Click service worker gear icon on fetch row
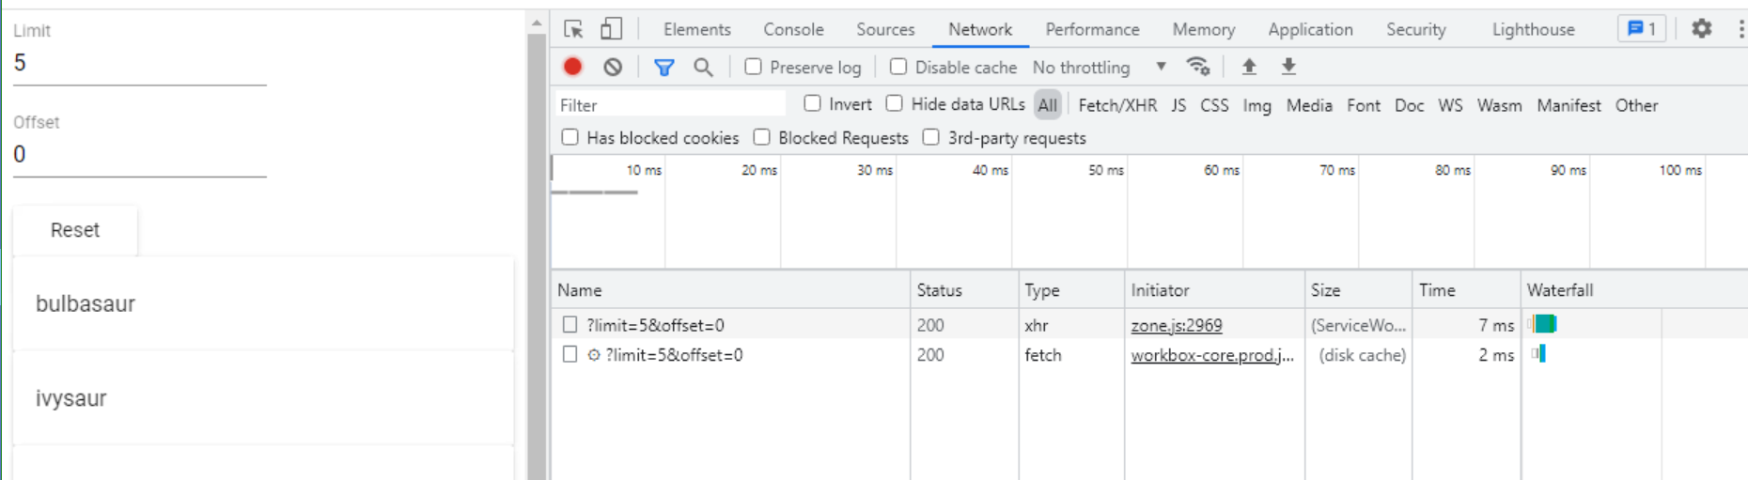The width and height of the screenshot is (1748, 480). (594, 355)
